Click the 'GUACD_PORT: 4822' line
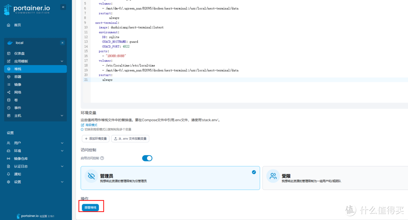Viewport: 408px width, 220px height. (x=116, y=46)
